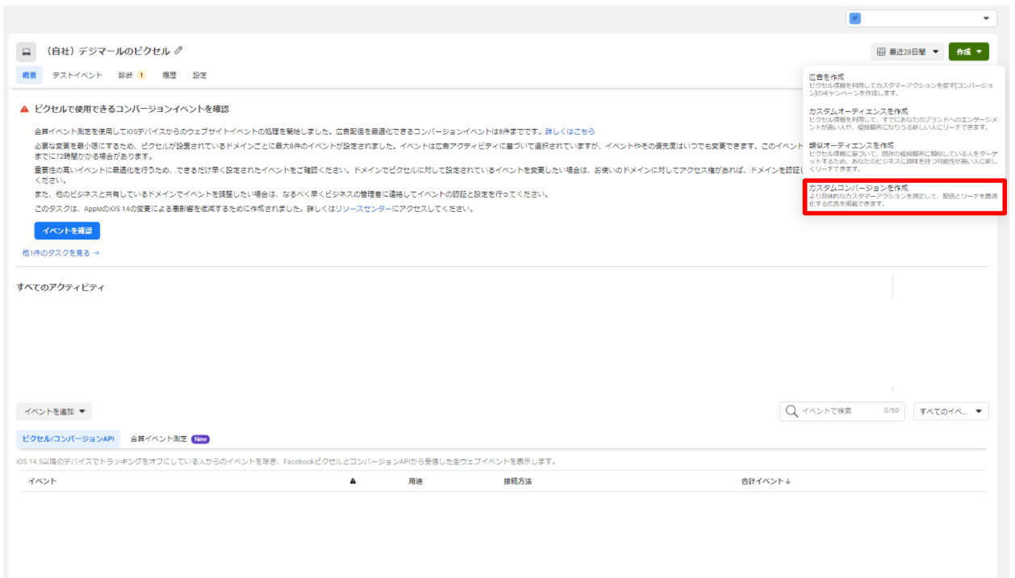Go to the 履歴 tab
1015x578 pixels.
coord(169,75)
